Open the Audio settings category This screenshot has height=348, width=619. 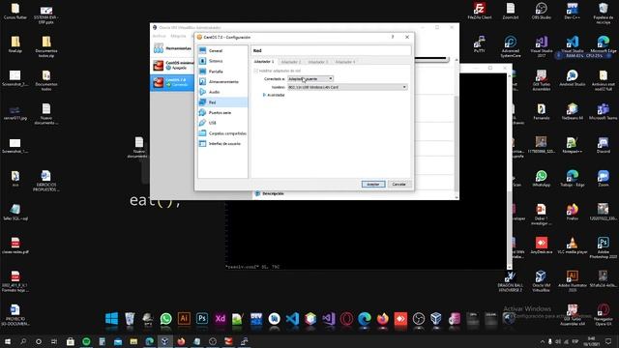point(222,92)
